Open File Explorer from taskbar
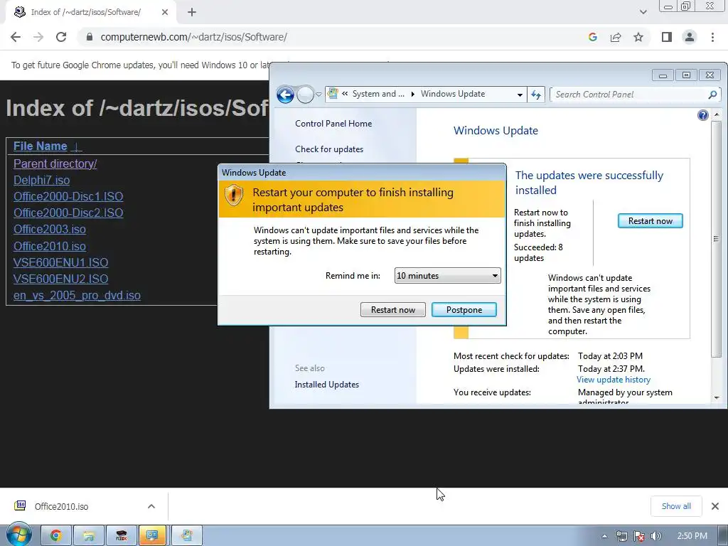728x546 pixels. click(89, 535)
